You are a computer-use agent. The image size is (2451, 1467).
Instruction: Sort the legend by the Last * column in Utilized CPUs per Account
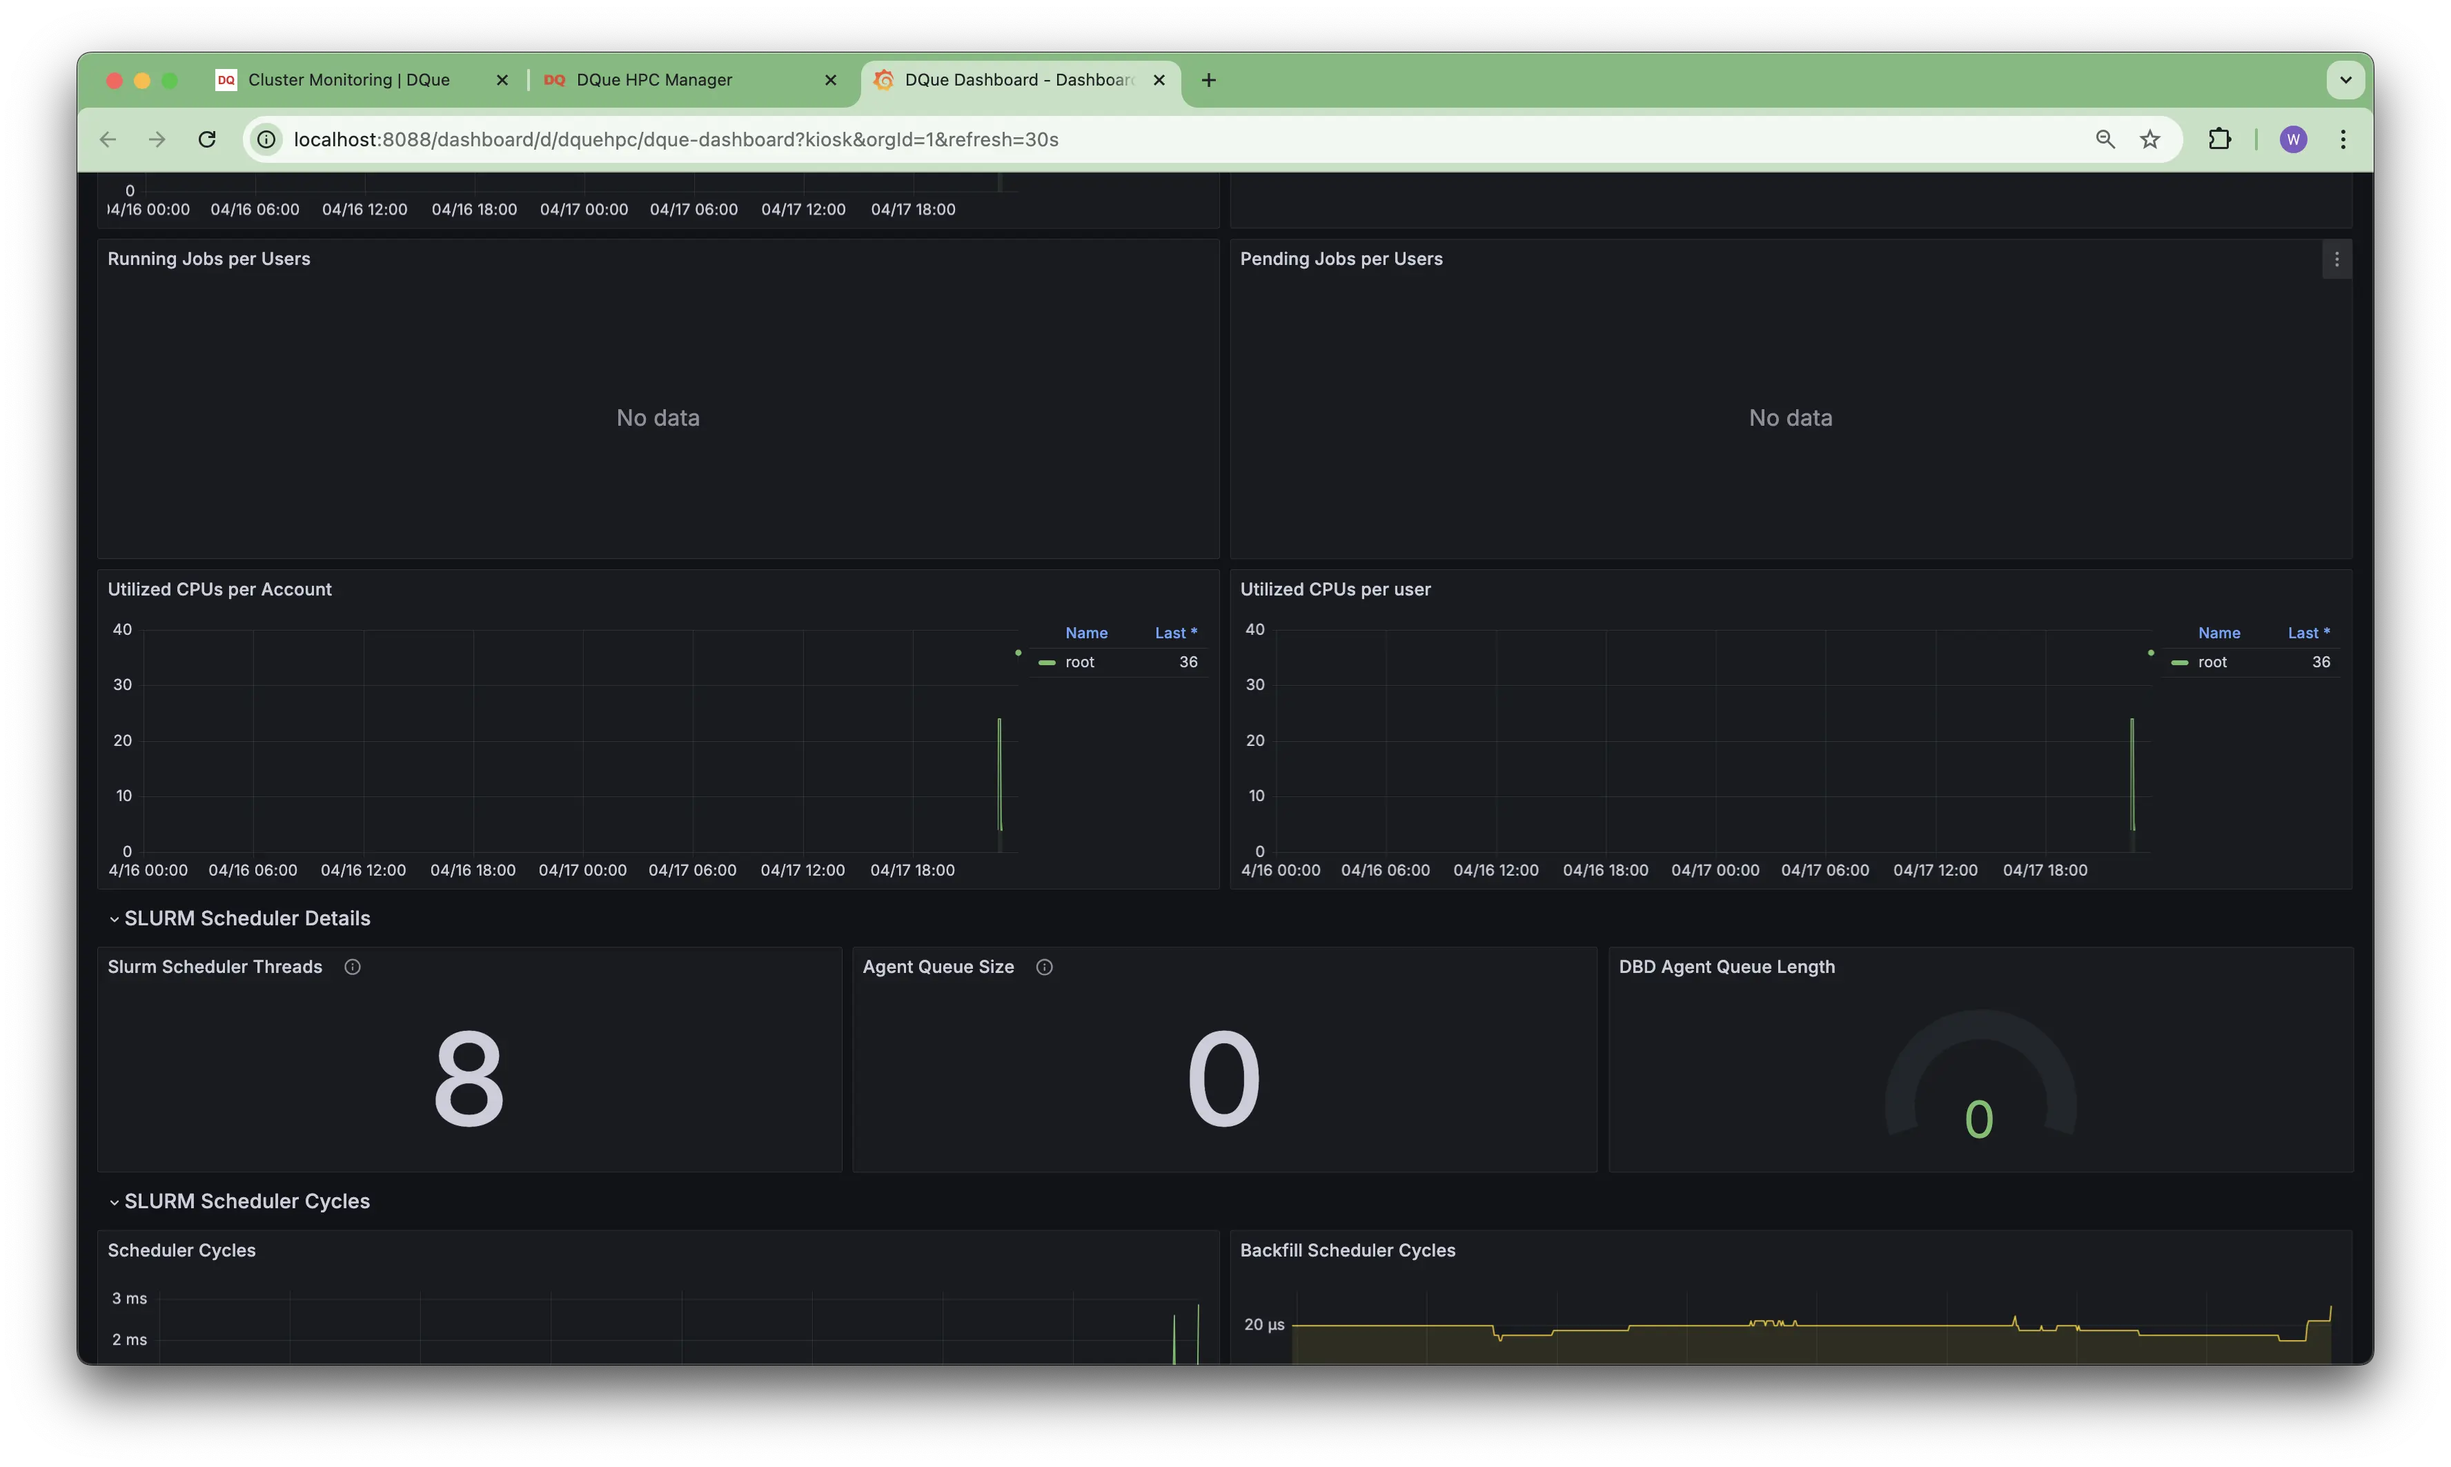coord(1175,633)
